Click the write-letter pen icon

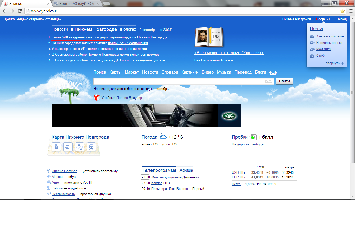[x=312, y=43]
